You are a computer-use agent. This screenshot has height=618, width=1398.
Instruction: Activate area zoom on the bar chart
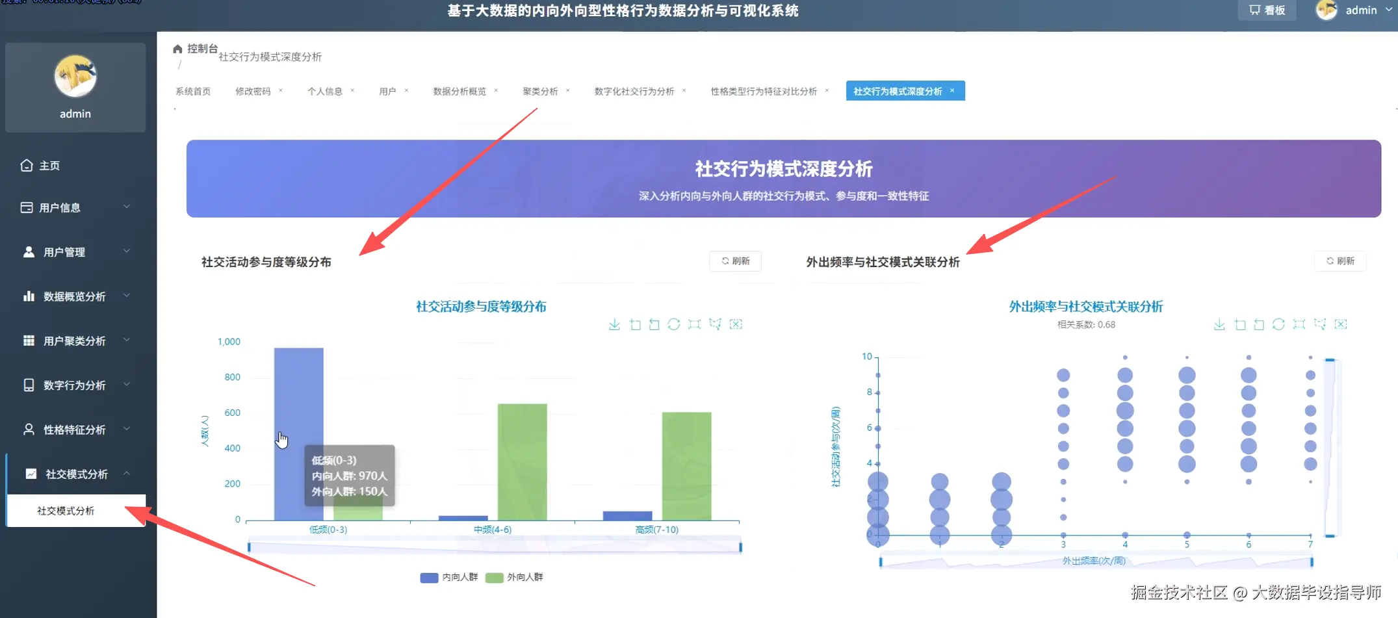click(x=635, y=324)
